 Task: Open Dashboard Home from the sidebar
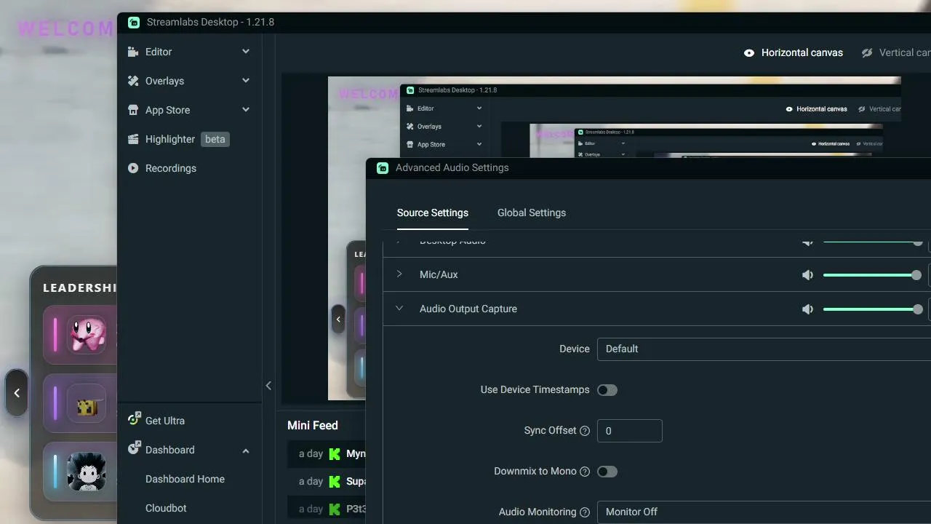185,479
